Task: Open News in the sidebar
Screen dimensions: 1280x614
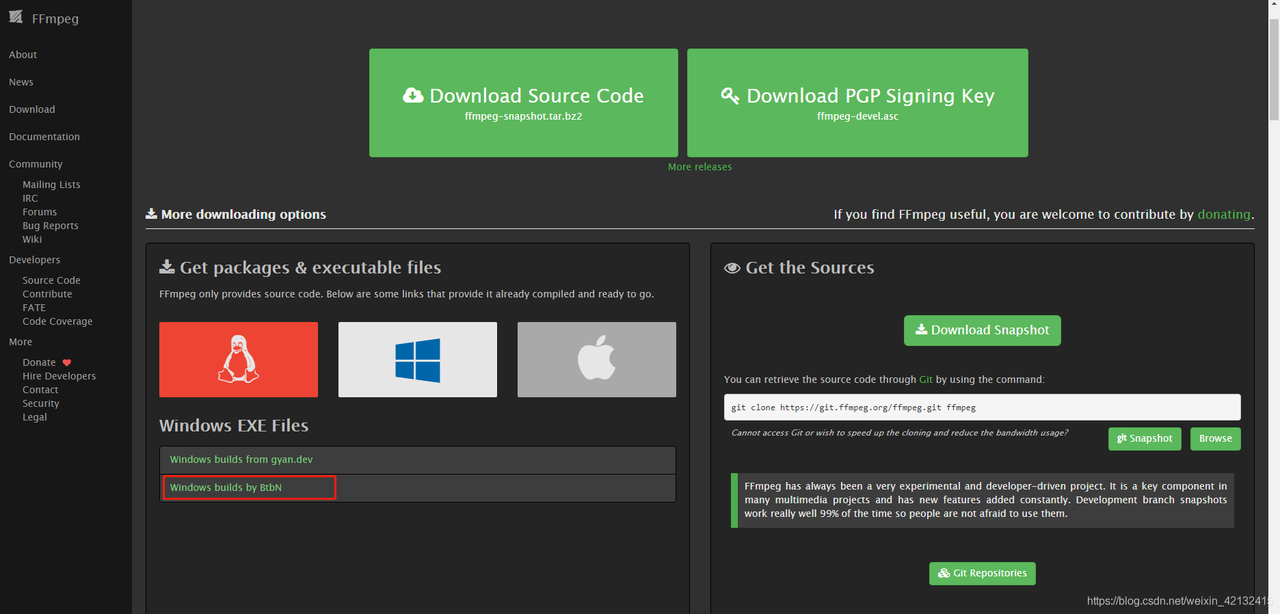Action: (x=21, y=82)
